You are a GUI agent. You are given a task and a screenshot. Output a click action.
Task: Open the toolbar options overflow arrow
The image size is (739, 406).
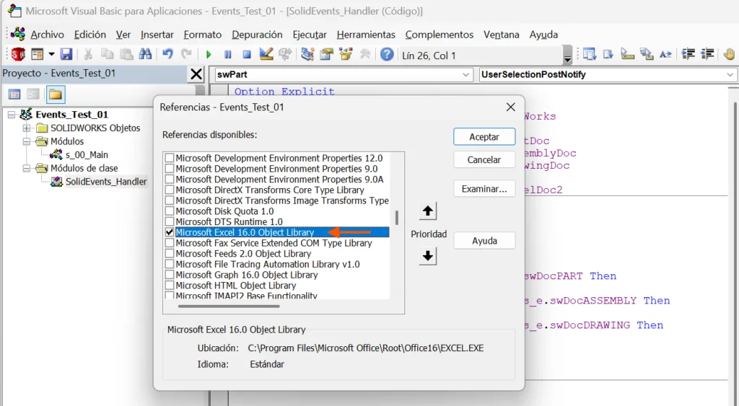(x=567, y=55)
